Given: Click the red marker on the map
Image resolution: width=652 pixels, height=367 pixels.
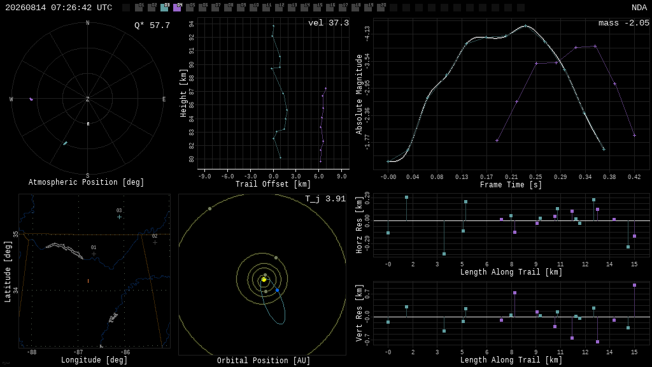Looking at the screenshot, I should point(88,281).
